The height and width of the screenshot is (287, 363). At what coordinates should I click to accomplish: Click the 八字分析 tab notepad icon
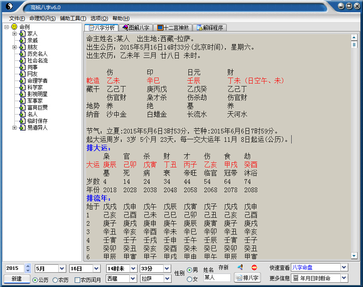(x=91, y=28)
